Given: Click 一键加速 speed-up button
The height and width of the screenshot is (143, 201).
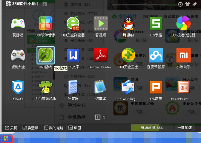Looking at the screenshot, I should click(185, 128).
